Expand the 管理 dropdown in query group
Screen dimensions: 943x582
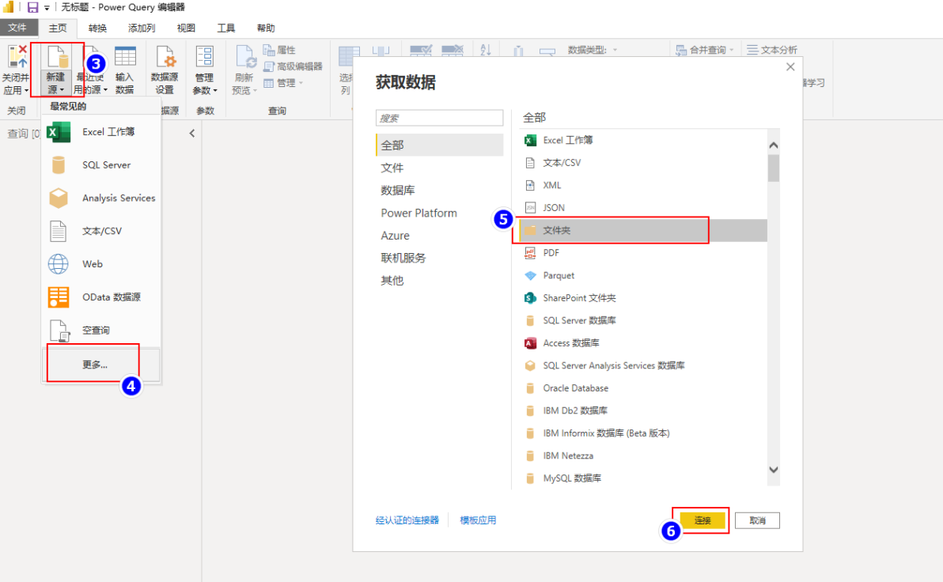coord(301,83)
